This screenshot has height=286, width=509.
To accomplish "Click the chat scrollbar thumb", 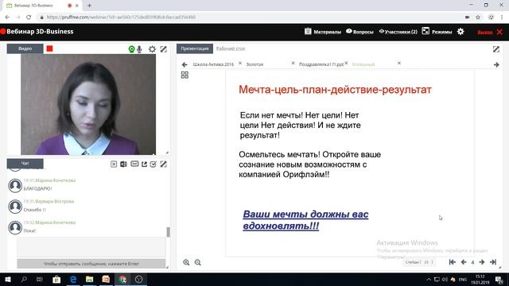I will pos(168,232).
